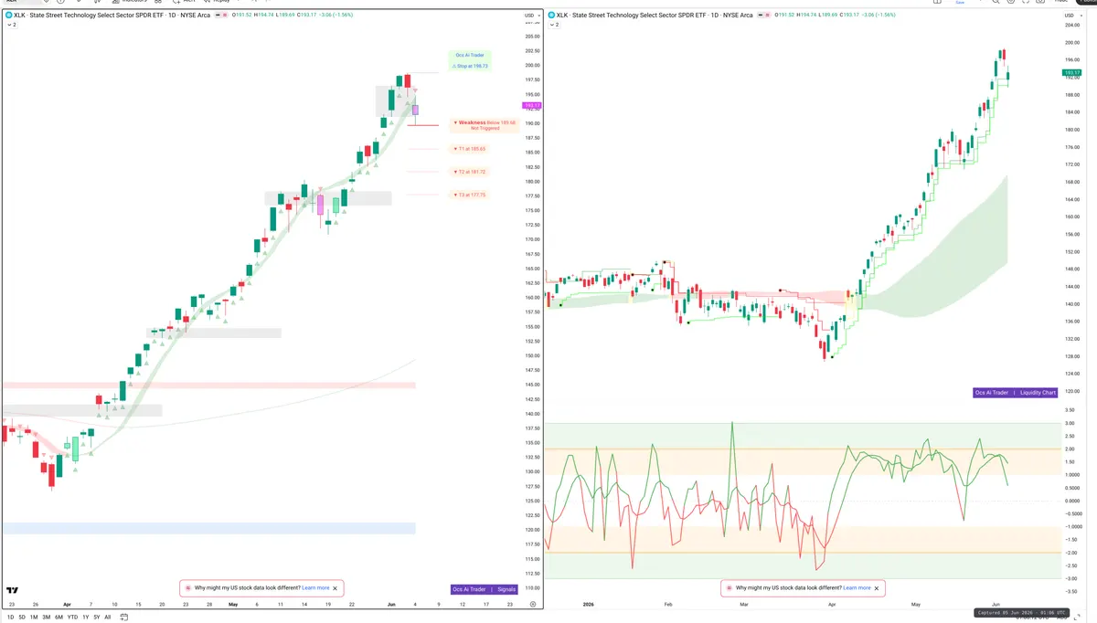Click the May label on left time axis
Image resolution: width=1097 pixels, height=623 pixels.
coord(232,604)
